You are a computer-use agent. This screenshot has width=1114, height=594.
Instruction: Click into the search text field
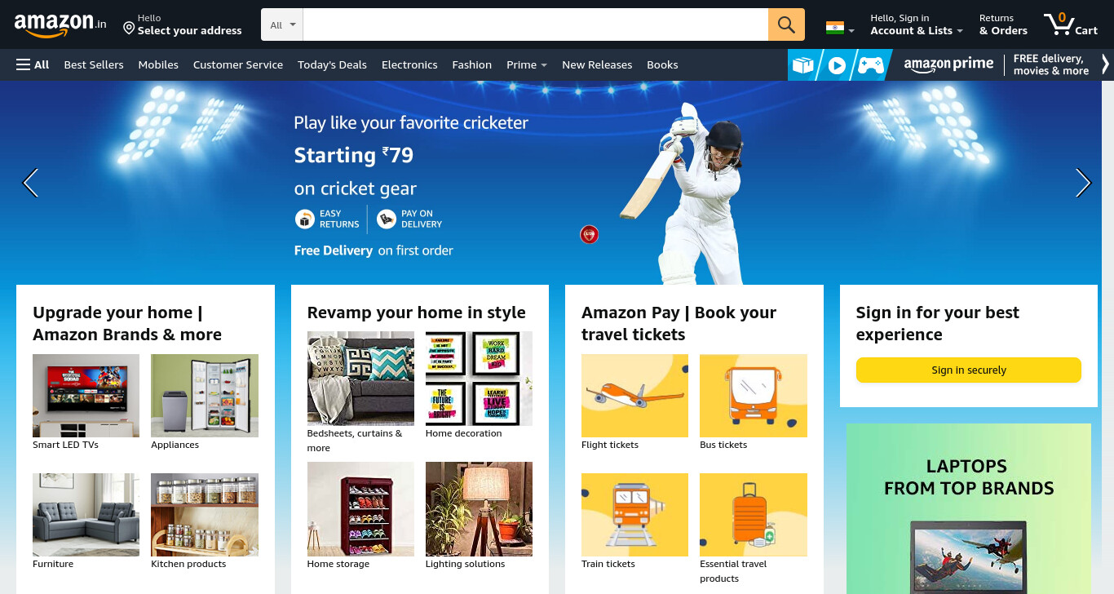(536, 24)
